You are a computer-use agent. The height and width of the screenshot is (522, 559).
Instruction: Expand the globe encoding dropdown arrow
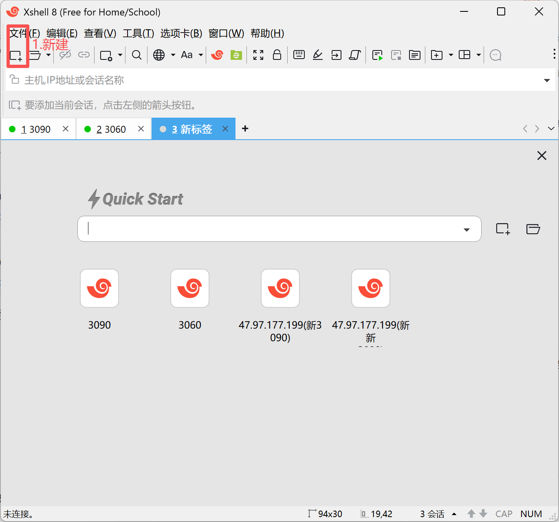[173, 55]
